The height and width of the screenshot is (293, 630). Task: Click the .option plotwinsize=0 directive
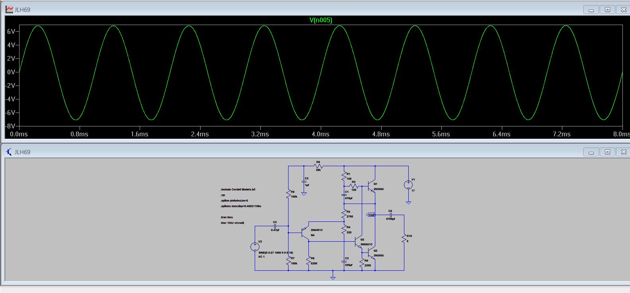234,200
